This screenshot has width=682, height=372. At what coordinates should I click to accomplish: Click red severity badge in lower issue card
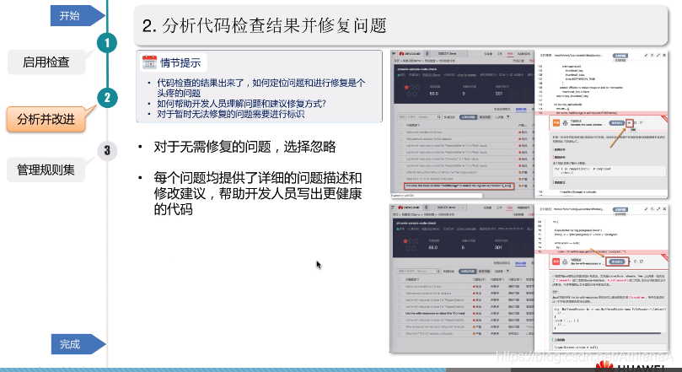[556, 261]
